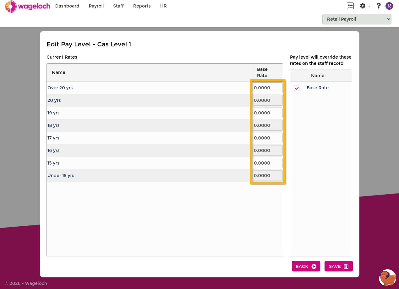The image size is (399, 289).
Task: Select the '16 yrs' row name
Action: click(x=53, y=150)
